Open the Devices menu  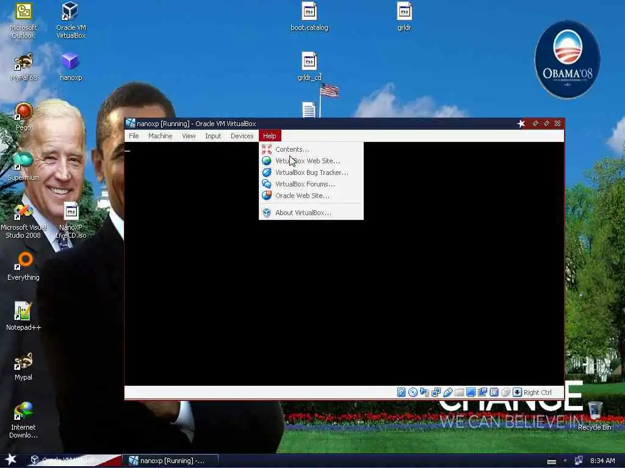click(242, 136)
